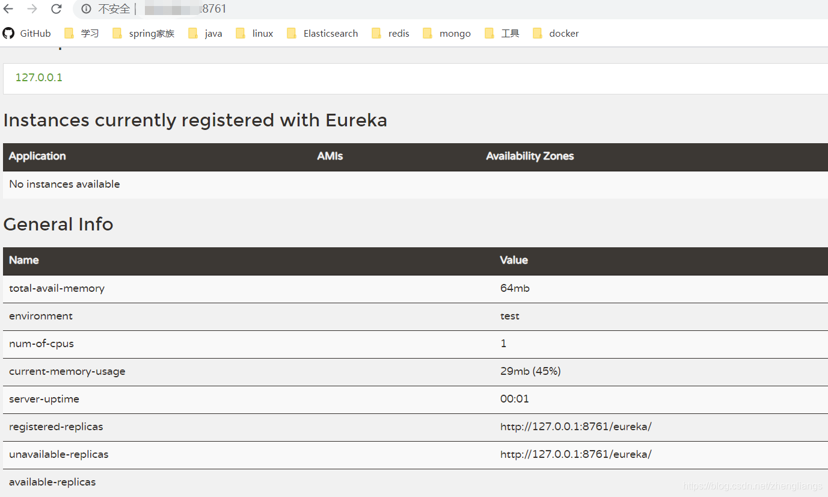The width and height of the screenshot is (828, 497).
Task: Click the 64mb value
Action: [515, 289]
